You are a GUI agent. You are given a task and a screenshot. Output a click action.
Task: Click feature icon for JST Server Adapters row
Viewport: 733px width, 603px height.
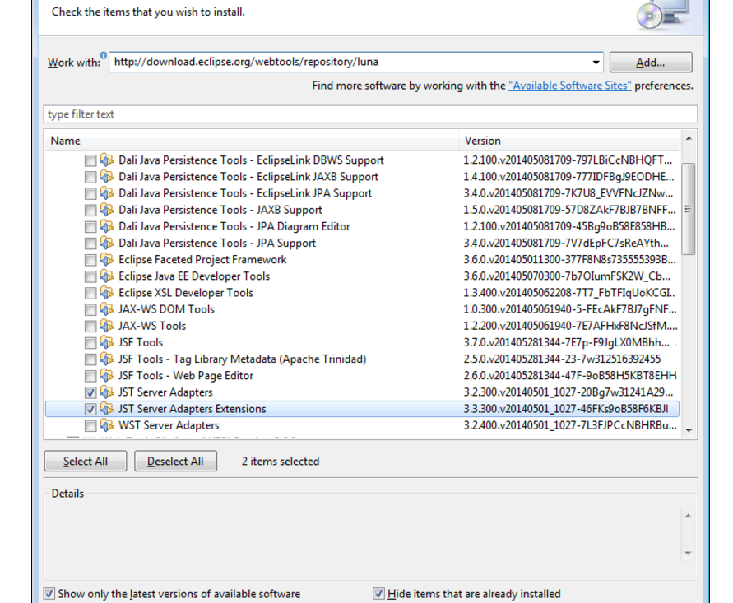tap(107, 392)
